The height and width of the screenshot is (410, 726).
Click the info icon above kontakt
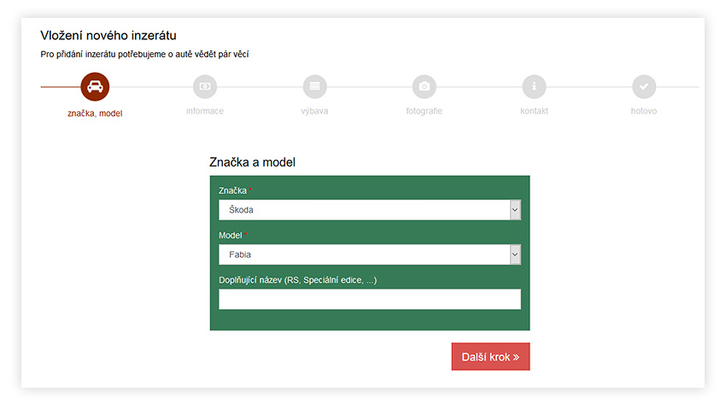point(534,86)
